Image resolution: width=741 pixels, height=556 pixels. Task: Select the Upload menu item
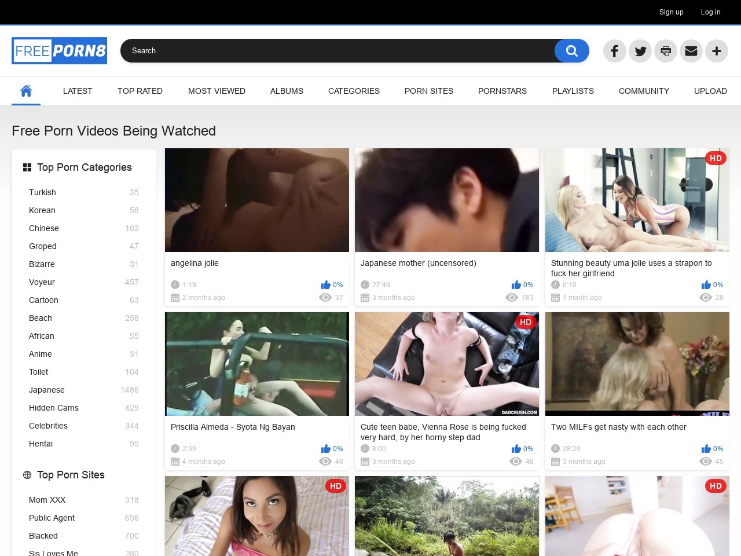[710, 91]
